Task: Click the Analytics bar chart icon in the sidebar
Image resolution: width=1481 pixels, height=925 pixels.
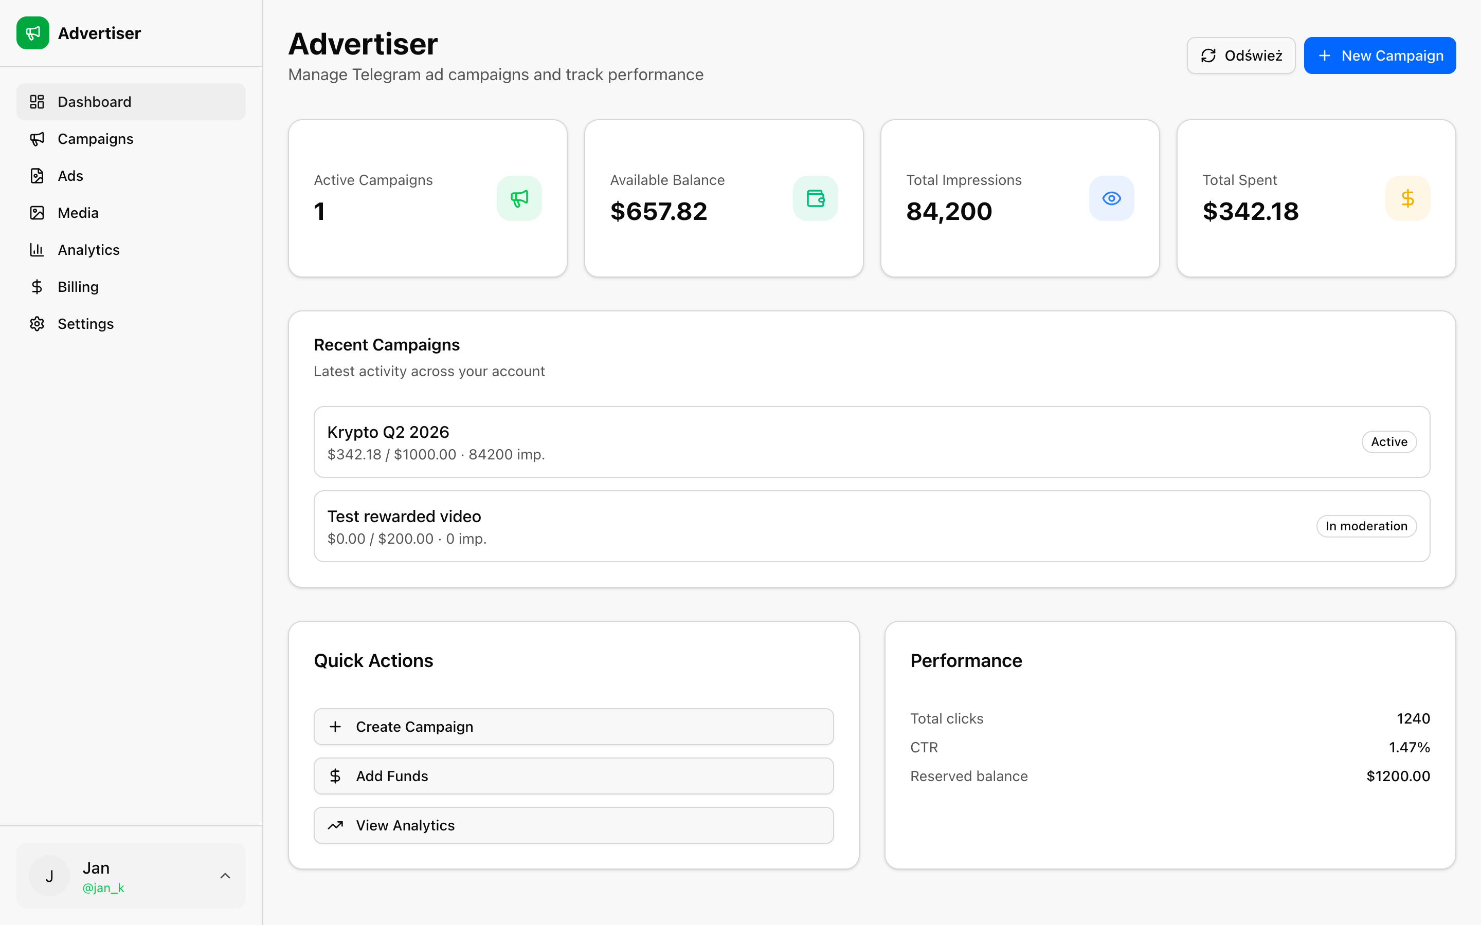Action: [38, 250]
